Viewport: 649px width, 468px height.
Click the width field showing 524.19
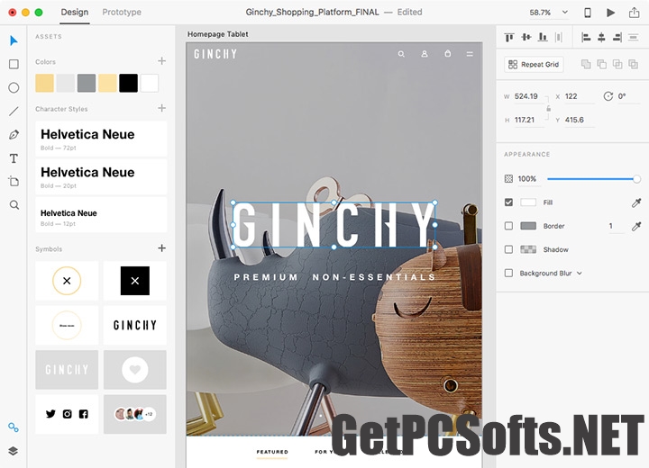tap(529, 96)
